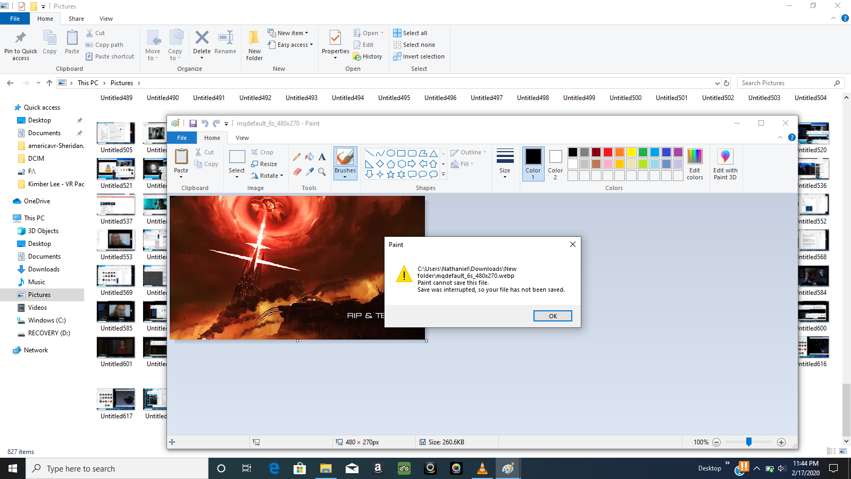Click Explorer Refresh icon beside address bar
The width and height of the screenshot is (851, 479).
pyautogui.click(x=727, y=83)
